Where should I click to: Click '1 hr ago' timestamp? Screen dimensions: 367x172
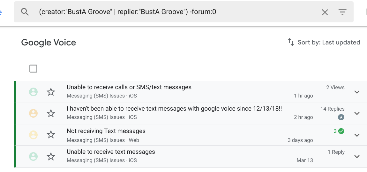tap(303, 96)
